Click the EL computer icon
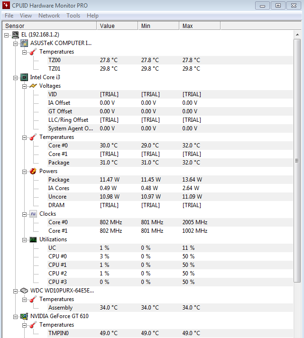The height and width of the screenshot is (338, 304). 15,35
